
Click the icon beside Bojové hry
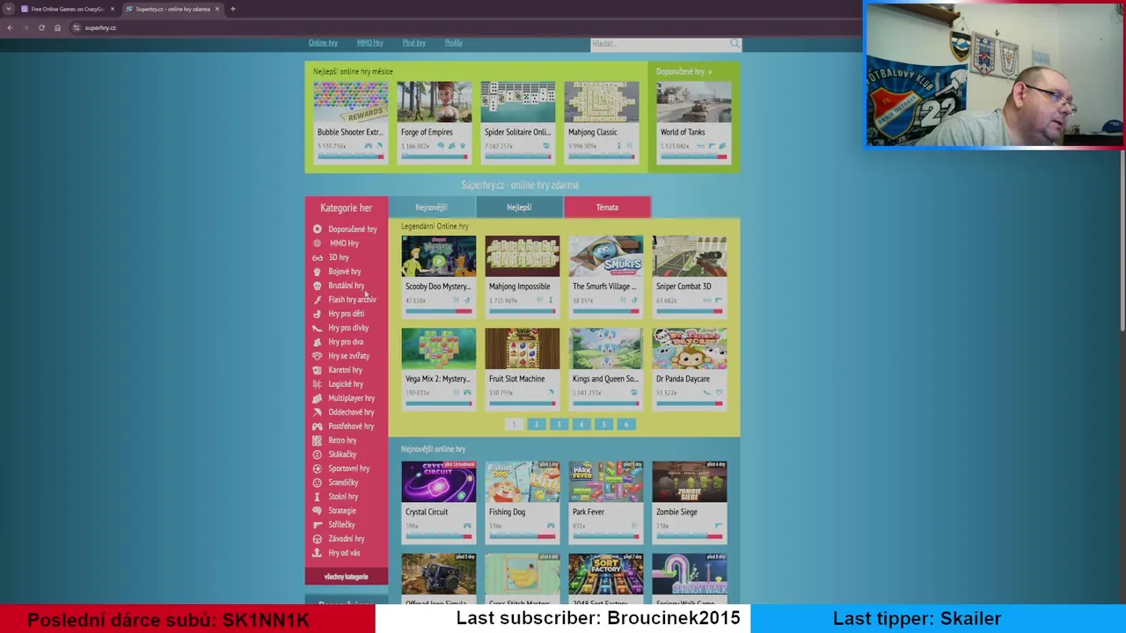318,272
